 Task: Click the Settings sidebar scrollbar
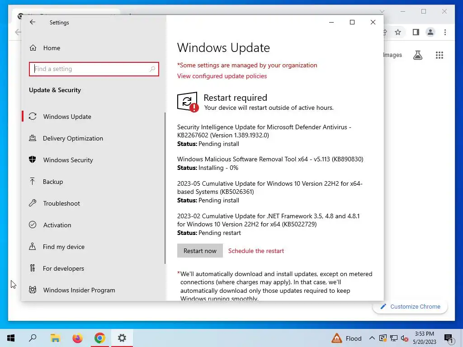[165, 188]
